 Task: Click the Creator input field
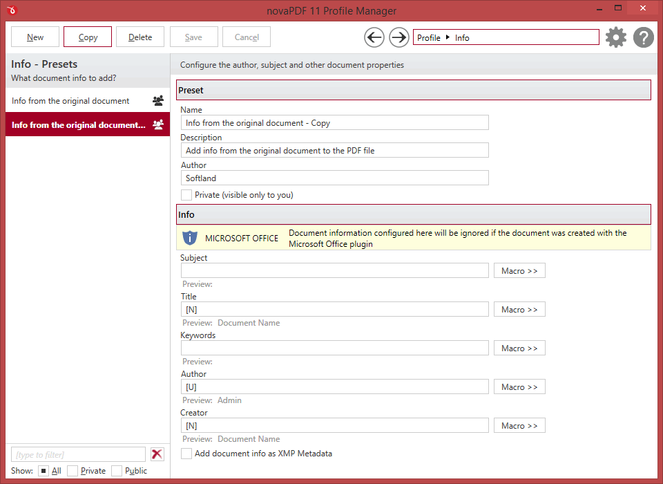pos(334,425)
